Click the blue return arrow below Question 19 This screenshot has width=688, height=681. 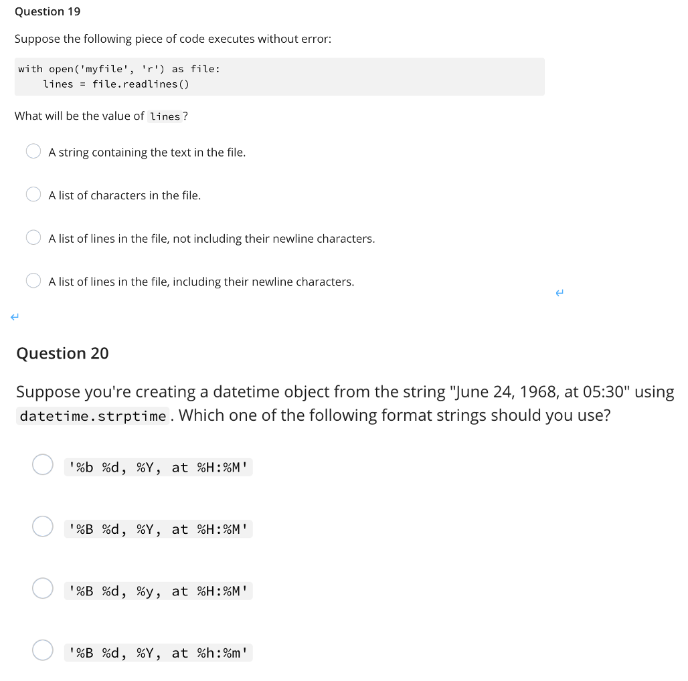[x=14, y=316]
